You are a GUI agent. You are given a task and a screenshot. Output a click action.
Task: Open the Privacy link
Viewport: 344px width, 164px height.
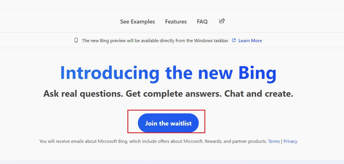click(290, 141)
